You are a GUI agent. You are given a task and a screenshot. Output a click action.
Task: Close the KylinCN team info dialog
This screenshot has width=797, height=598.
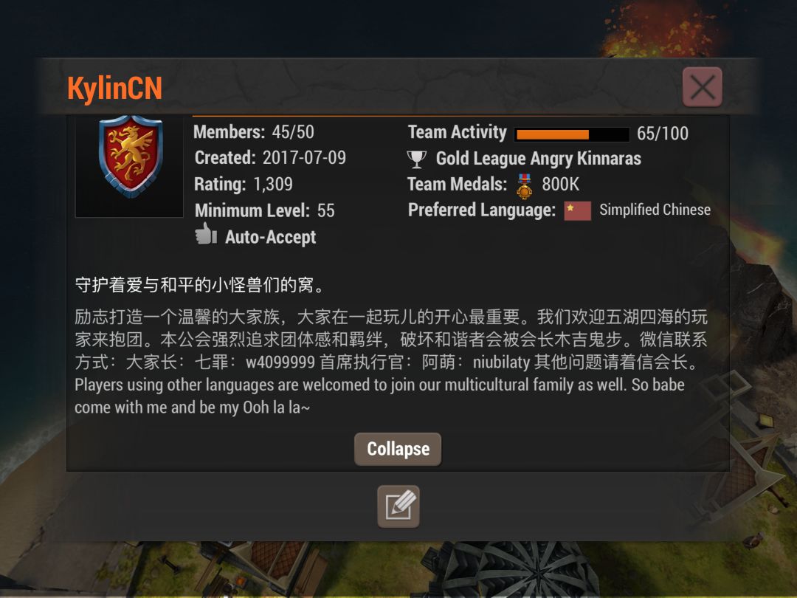702,87
